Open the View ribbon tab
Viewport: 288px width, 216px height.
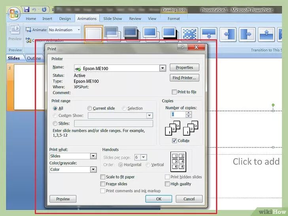click(x=152, y=19)
